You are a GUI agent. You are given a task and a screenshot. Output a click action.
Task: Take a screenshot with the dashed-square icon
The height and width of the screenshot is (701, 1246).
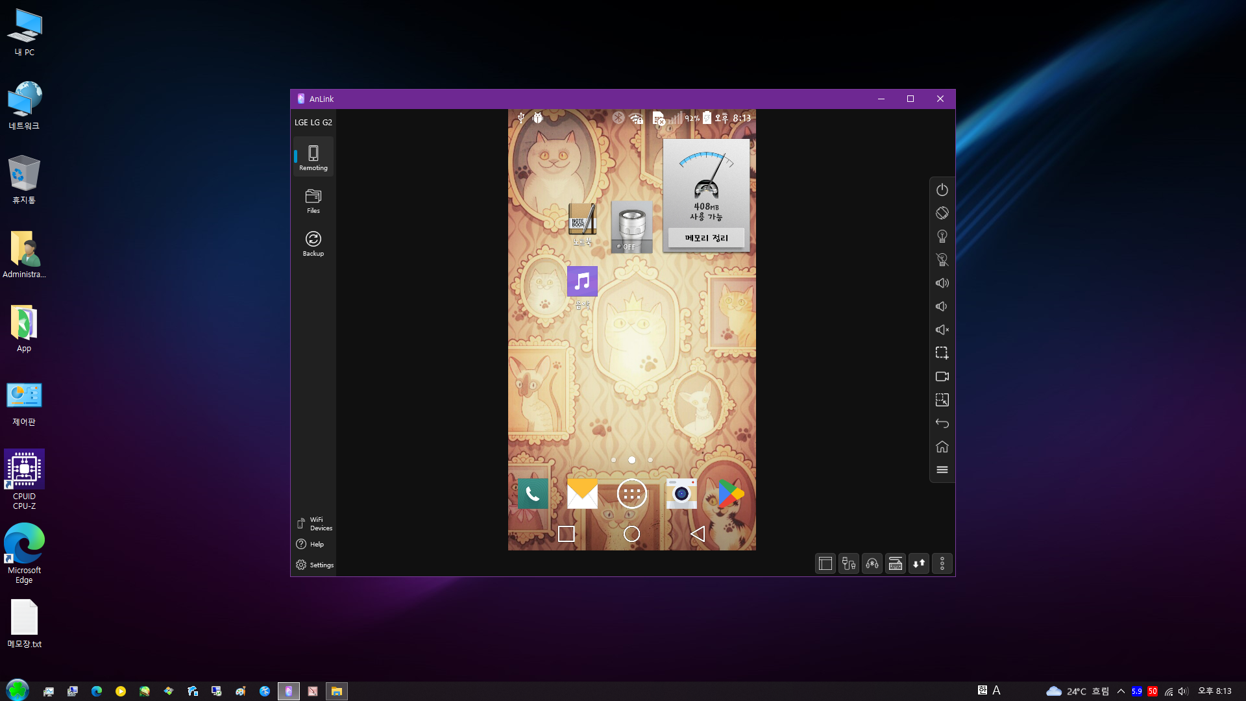(942, 353)
